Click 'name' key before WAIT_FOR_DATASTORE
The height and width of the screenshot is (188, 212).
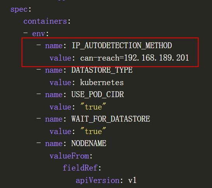coord(54,119)
